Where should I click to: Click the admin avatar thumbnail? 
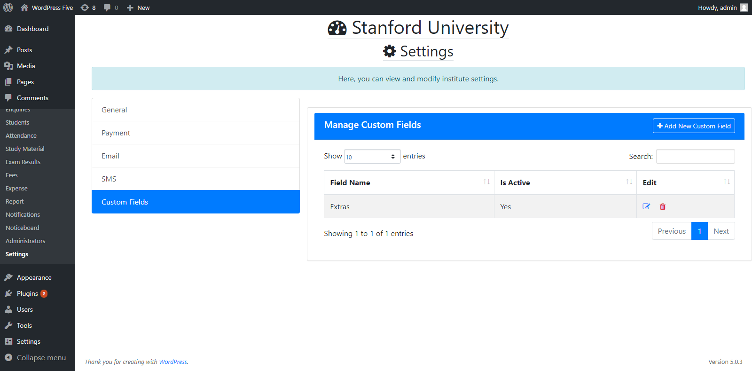[x=744, y=8]
